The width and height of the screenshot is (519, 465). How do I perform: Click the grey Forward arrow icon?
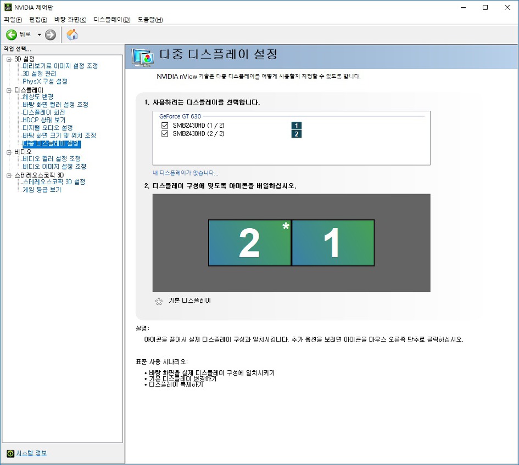(x=51, y=35)
